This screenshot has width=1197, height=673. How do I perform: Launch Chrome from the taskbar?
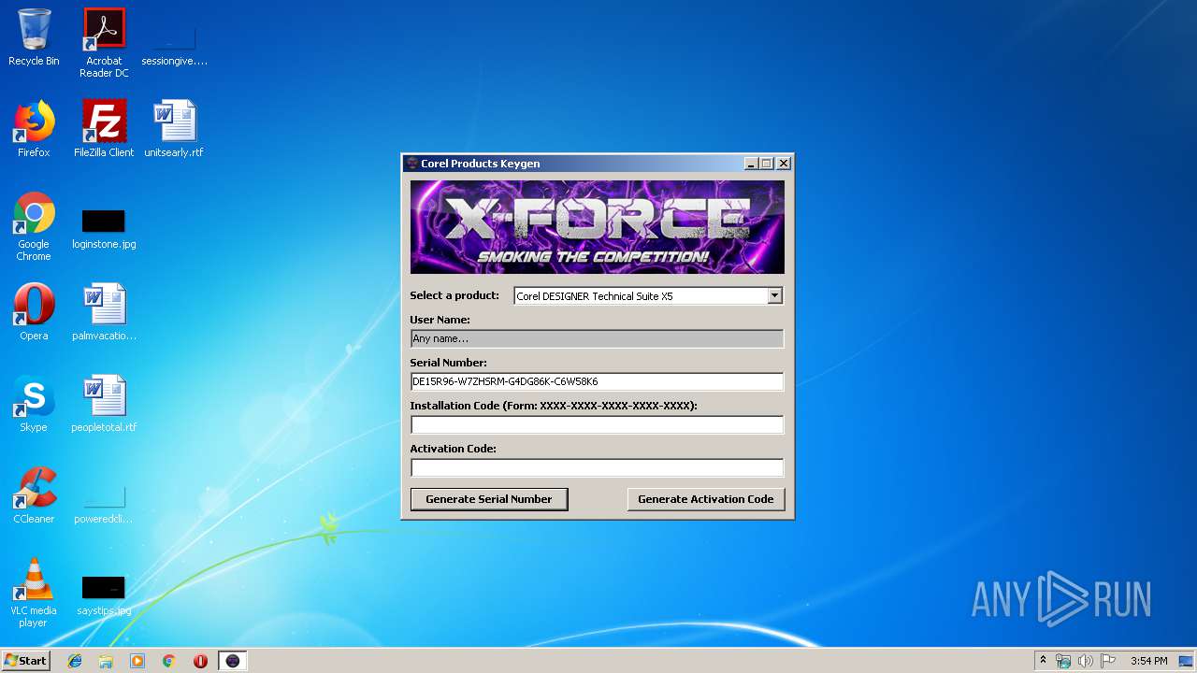(x=169, y=661)
